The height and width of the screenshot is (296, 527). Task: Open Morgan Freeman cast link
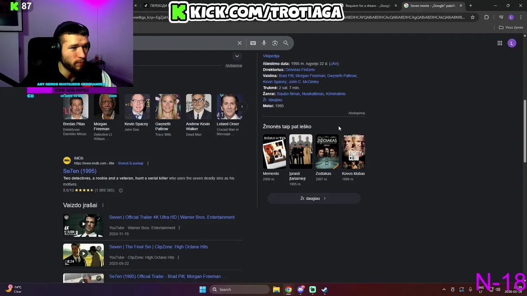(x=310, y=76)
